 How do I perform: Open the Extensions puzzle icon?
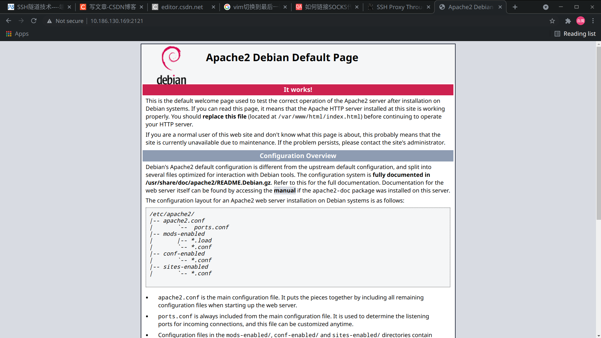point(568,21)
